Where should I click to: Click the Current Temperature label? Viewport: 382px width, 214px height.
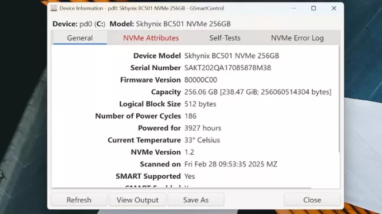[144, 140]
